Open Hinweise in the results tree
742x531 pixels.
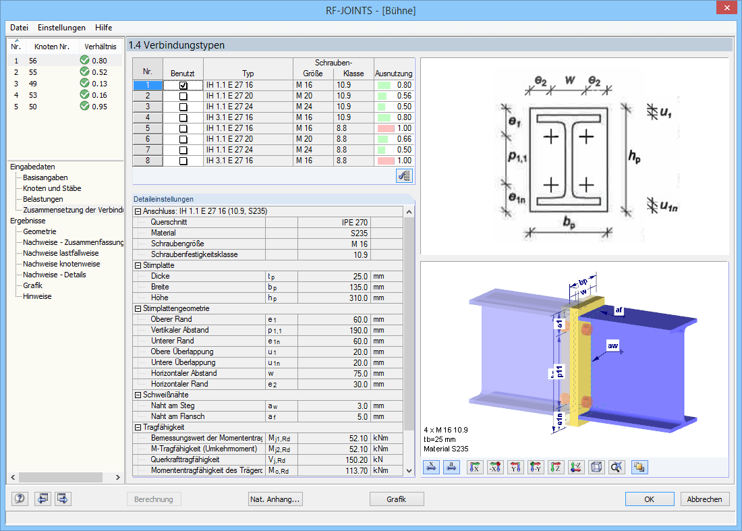point(37,296)
